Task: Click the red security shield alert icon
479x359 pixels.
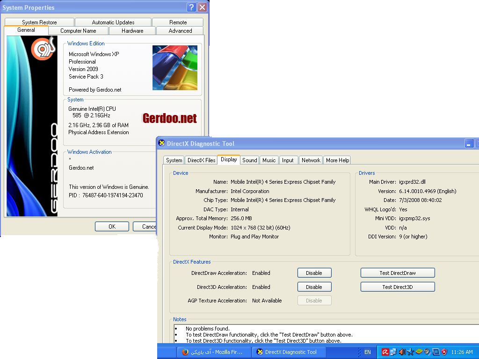Action: click(x=444, y=352)
